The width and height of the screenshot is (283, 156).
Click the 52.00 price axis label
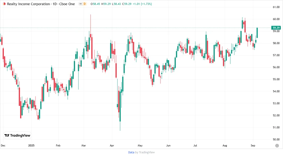[276, 115]
